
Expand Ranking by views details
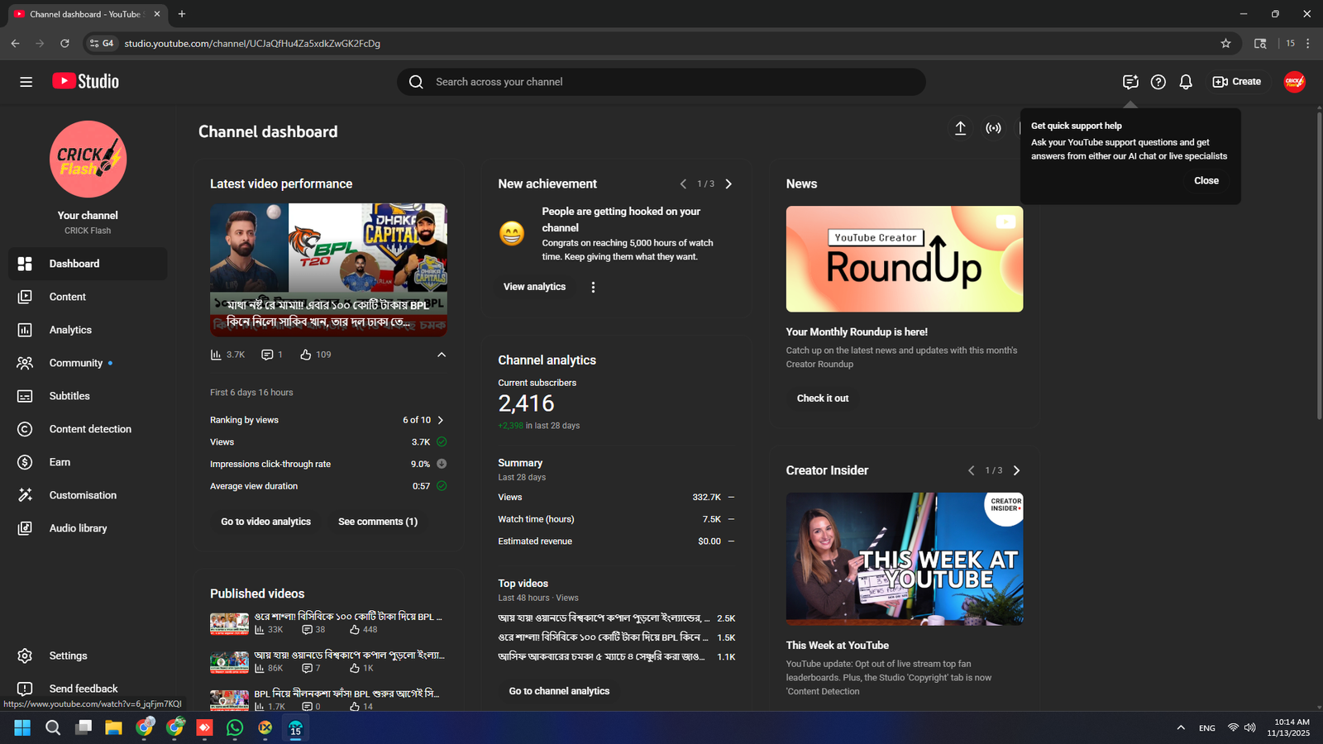point(440,420)
